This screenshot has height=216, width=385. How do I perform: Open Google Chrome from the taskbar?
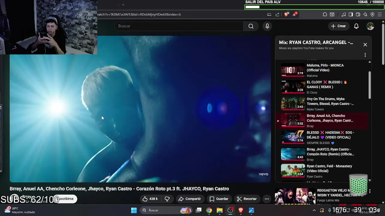coord(209,210)
